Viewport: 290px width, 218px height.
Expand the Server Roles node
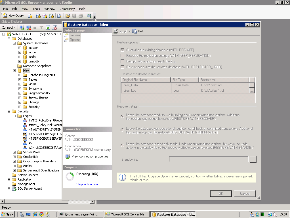click(14, 152)
